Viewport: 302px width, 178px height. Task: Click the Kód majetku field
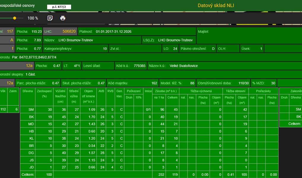[133, 83]
